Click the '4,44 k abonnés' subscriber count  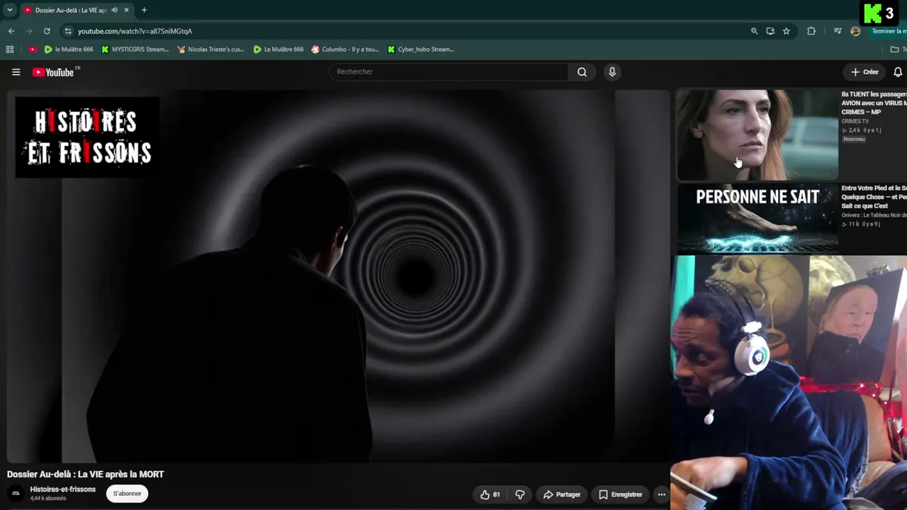(x=48, y=499)
